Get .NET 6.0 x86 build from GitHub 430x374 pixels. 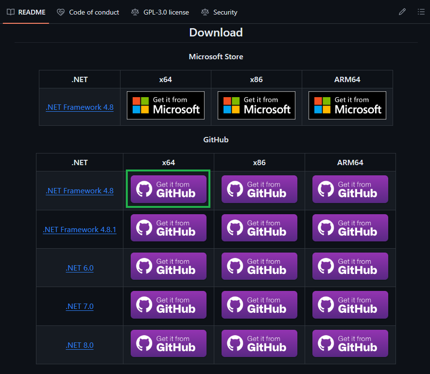[259, 266]
